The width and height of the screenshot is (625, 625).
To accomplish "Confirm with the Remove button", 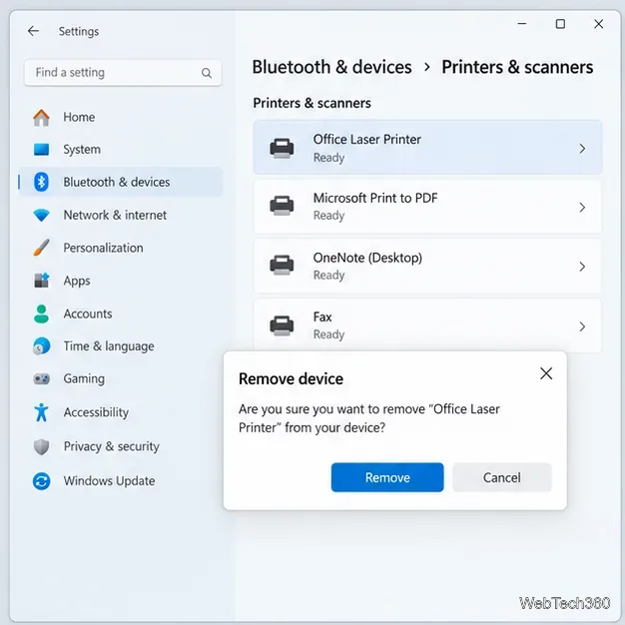I will (x=387, y=477).
